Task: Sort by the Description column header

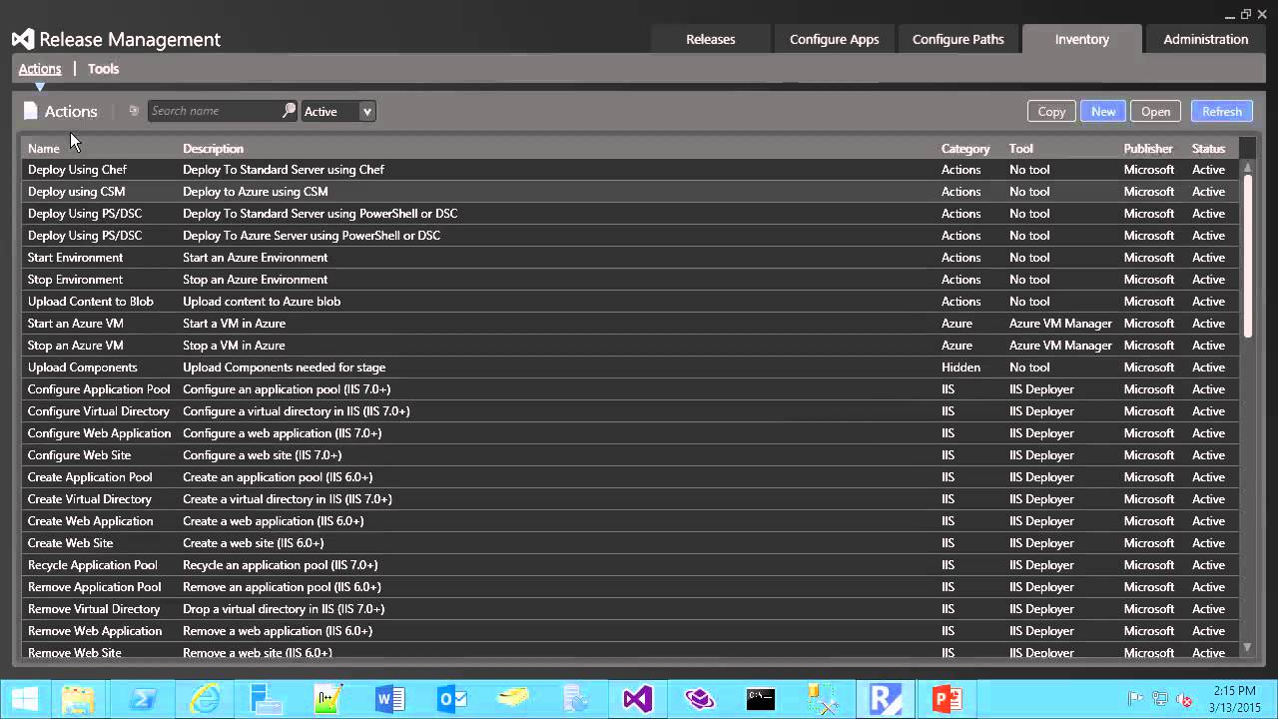Action: (x=213, y=148)
